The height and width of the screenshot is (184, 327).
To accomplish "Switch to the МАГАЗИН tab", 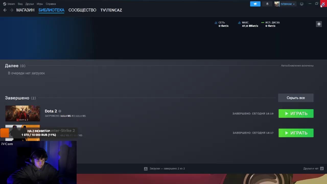I will (x=25, y=10).
